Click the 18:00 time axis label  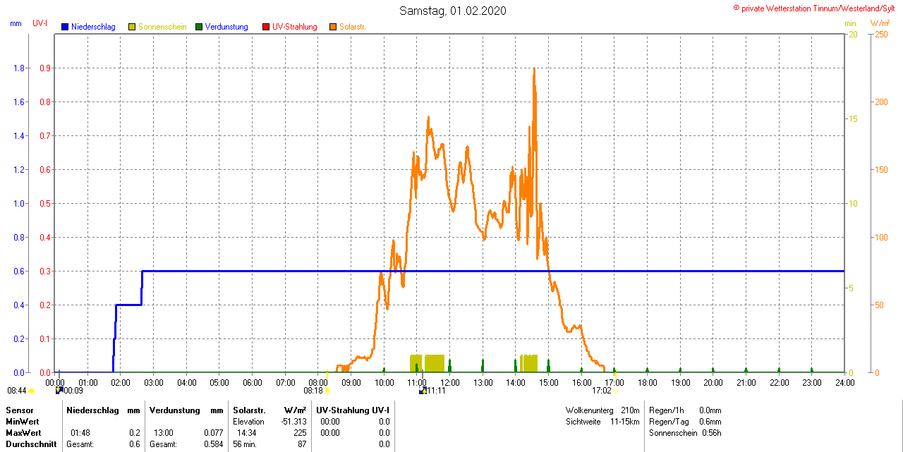click(647, 382)
